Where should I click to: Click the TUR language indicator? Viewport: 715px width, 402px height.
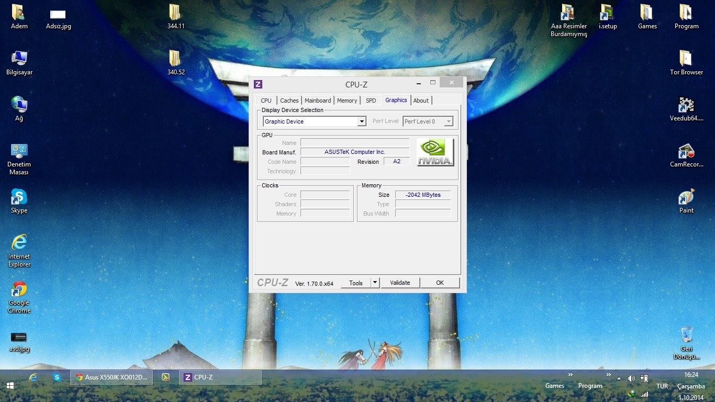pos(662,386)
